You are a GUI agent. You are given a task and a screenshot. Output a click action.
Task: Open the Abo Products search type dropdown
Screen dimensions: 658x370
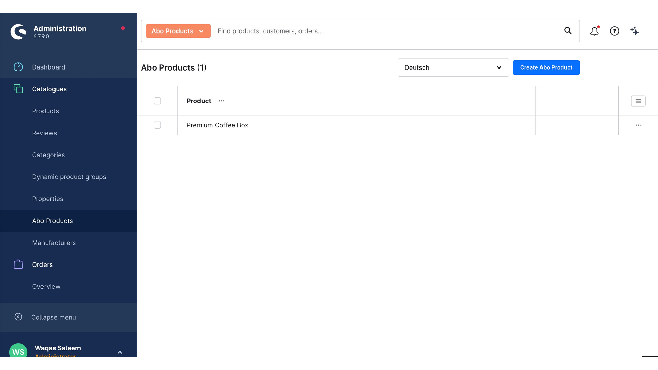pyautogui.click(x=178, y=31)
